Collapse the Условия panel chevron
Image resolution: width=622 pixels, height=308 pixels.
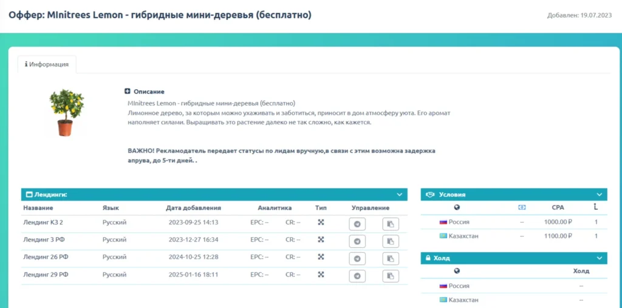599,195
